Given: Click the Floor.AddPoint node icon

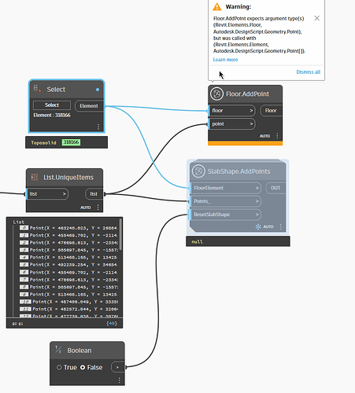Looking at the screenshot, I should tap(216, 94).
